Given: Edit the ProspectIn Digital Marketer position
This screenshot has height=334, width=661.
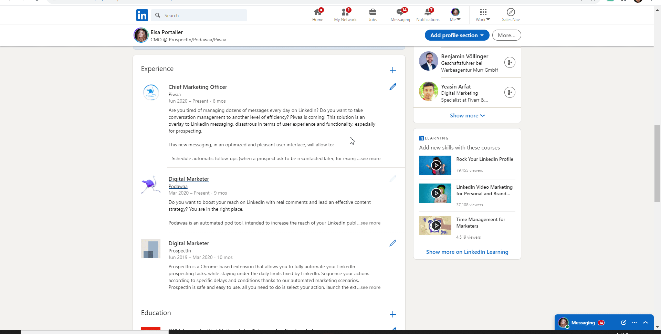Looking at the screenshot, I should pos(393,243).
